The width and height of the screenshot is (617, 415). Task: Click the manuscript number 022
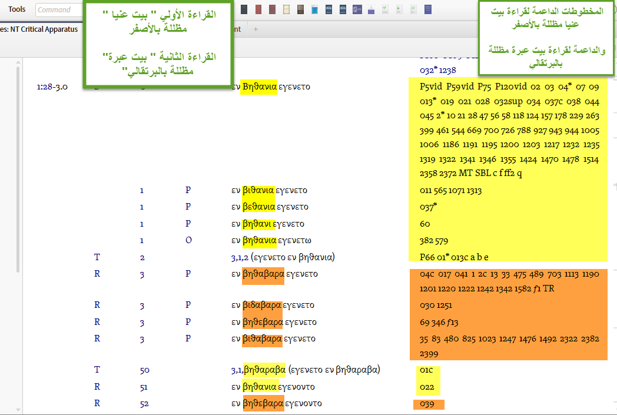pyautogui.click(x=427, y=387)
